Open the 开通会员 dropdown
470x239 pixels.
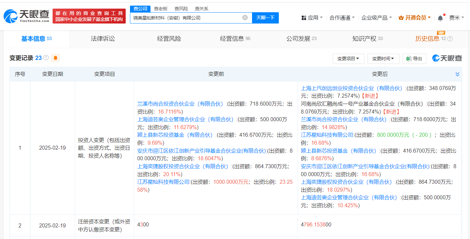pos(415,18)
